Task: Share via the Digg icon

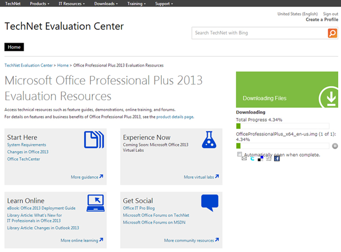Action: (269, 158)
